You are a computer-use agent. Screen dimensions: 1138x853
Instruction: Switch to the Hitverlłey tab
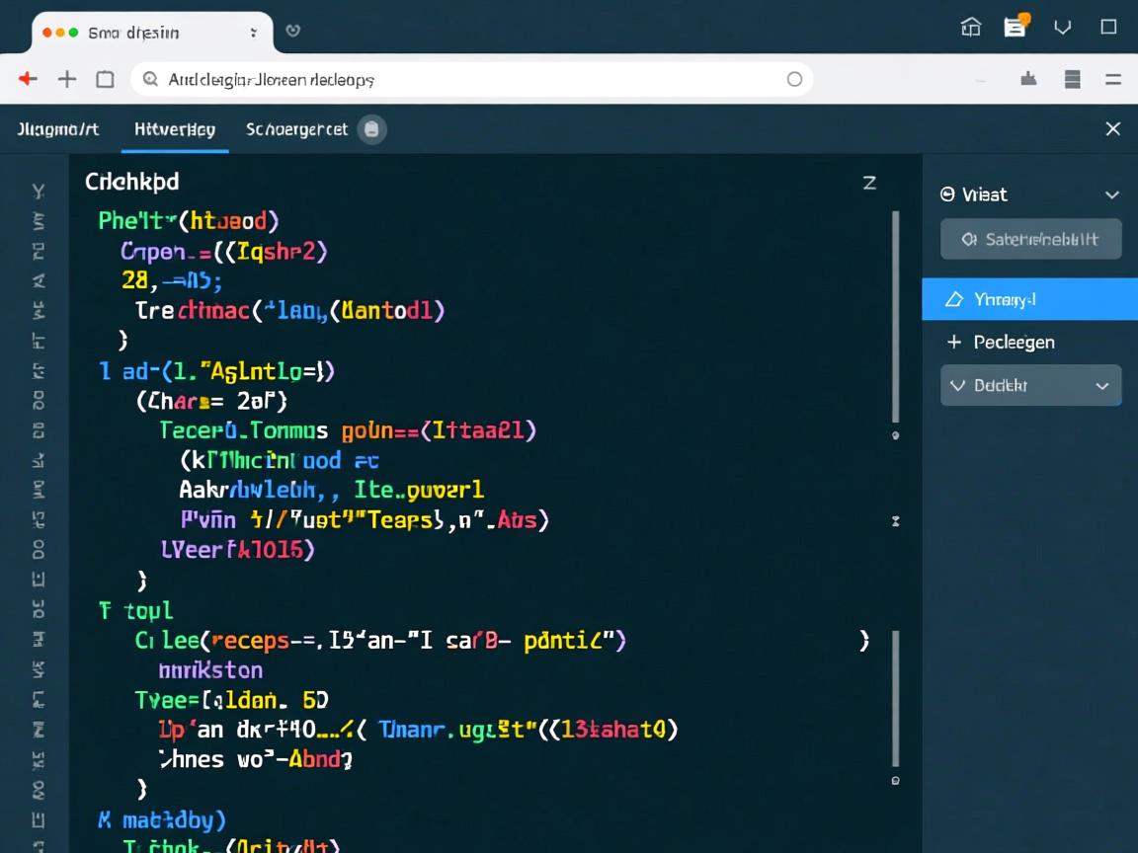click(175, 129)
